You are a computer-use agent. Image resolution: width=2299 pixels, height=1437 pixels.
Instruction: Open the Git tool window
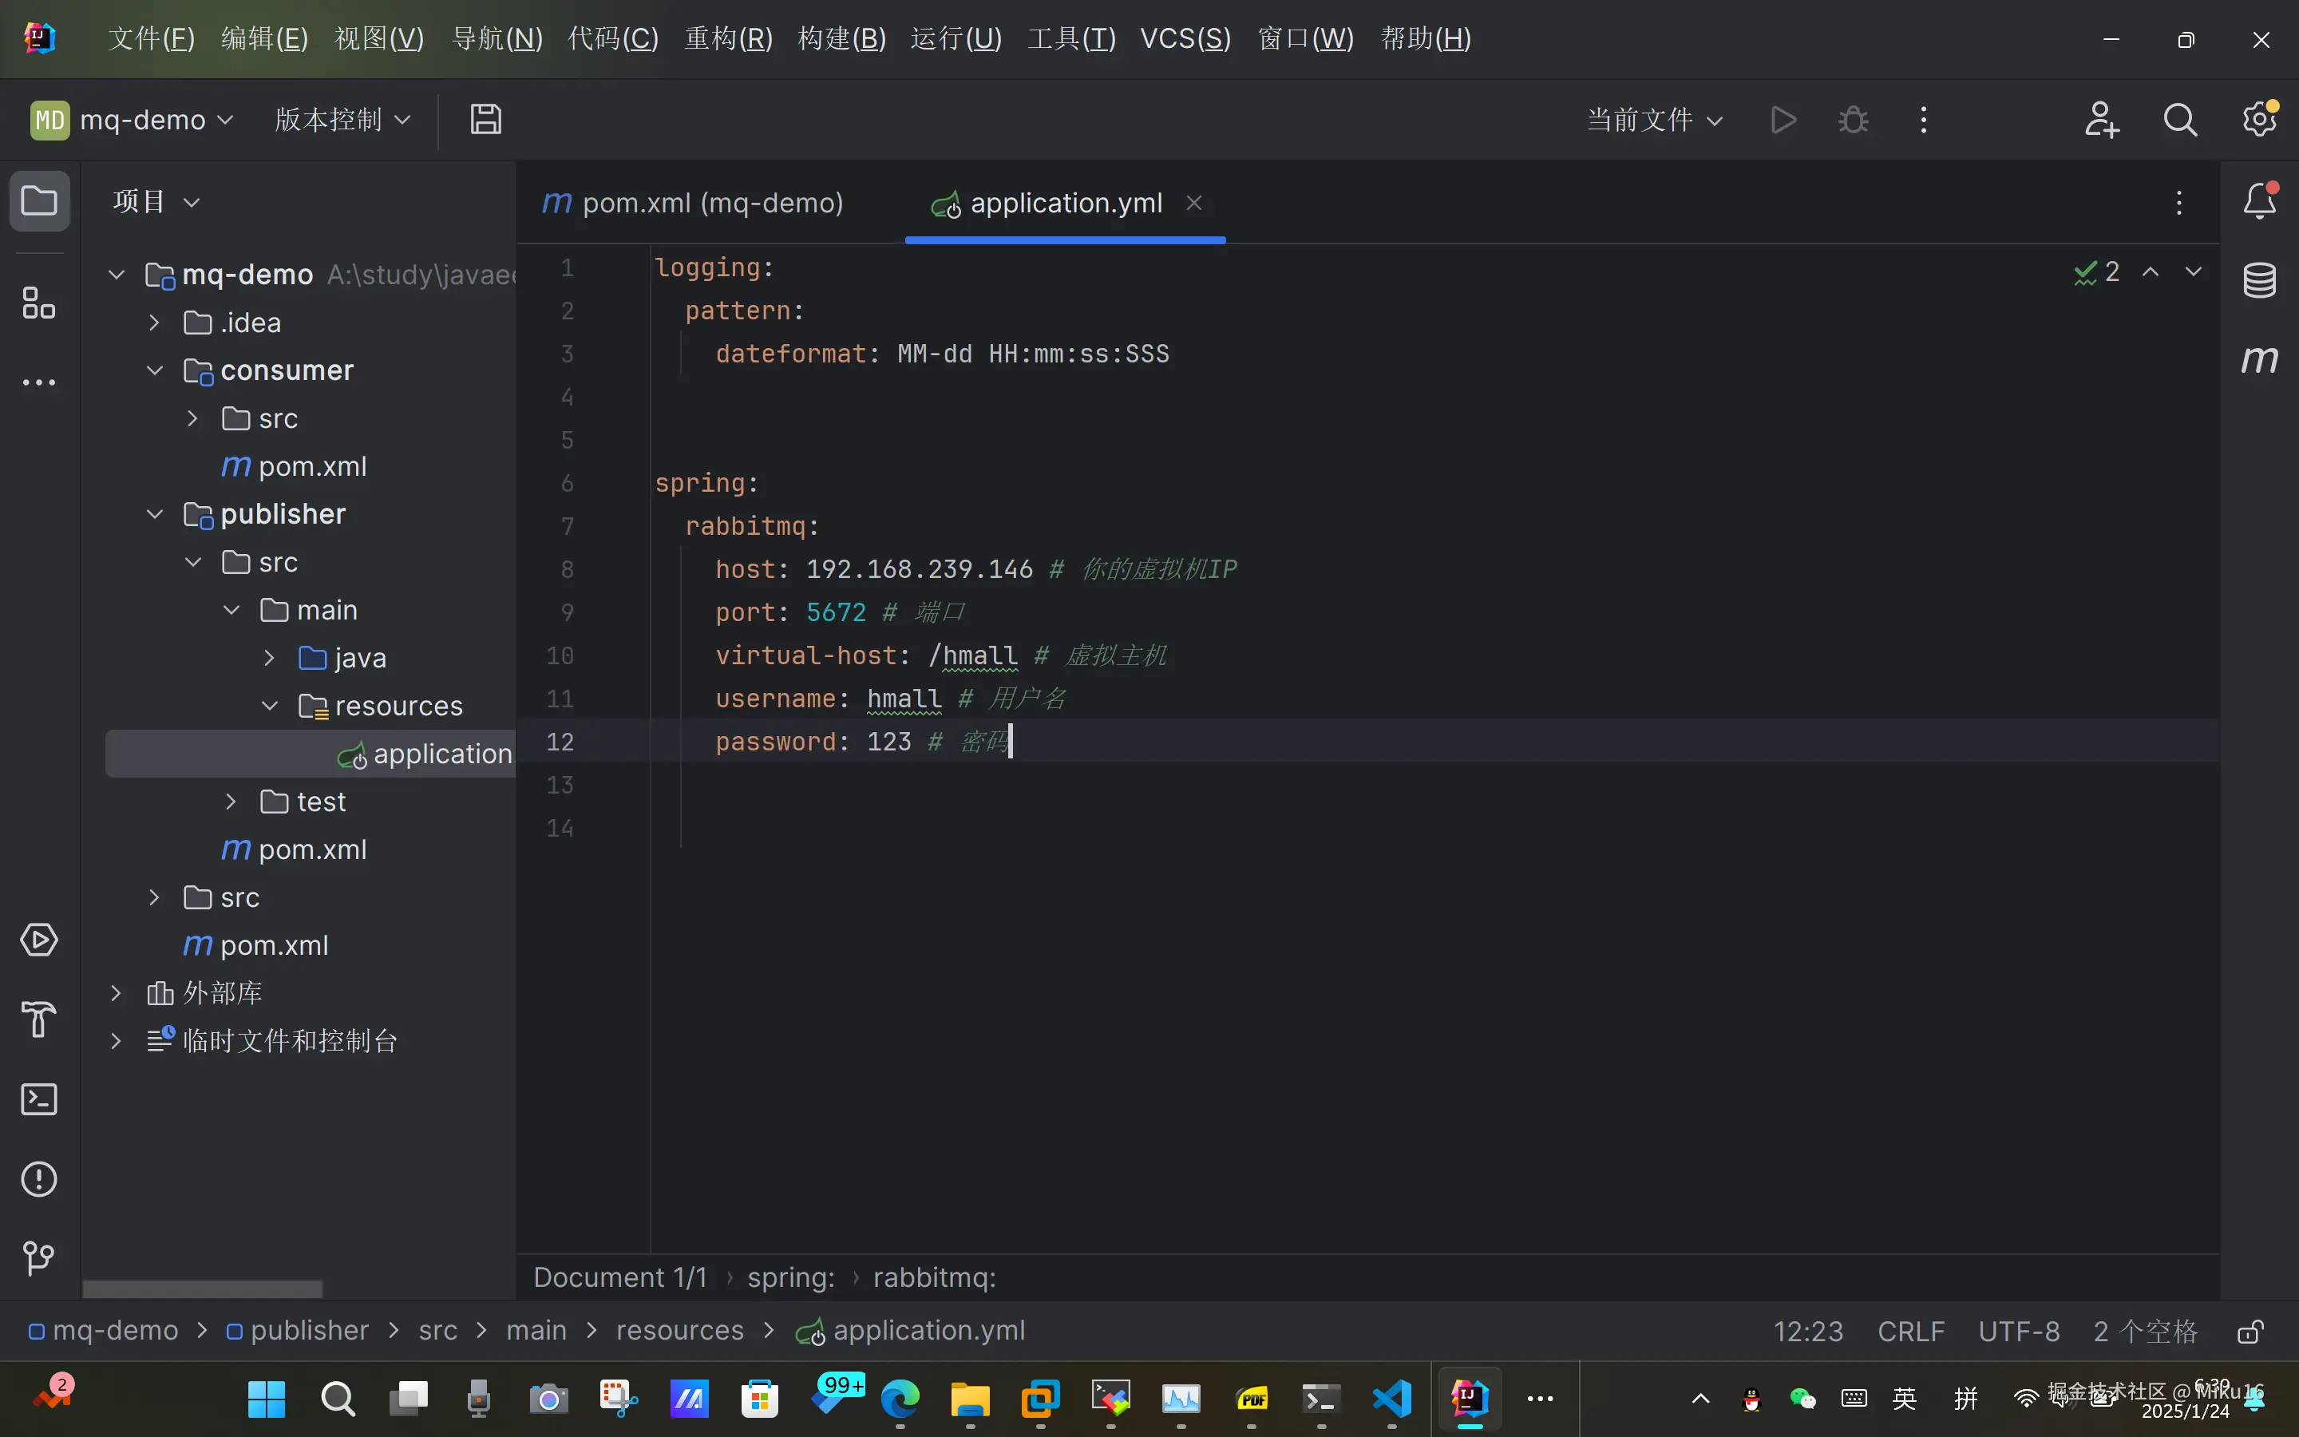39,1258
